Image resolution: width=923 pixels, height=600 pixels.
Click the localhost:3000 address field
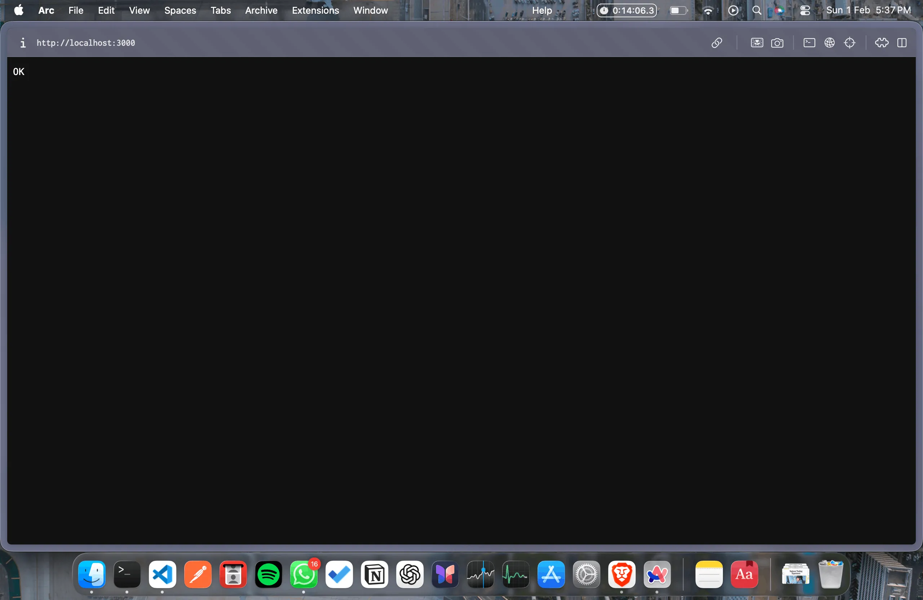(86, 43)
